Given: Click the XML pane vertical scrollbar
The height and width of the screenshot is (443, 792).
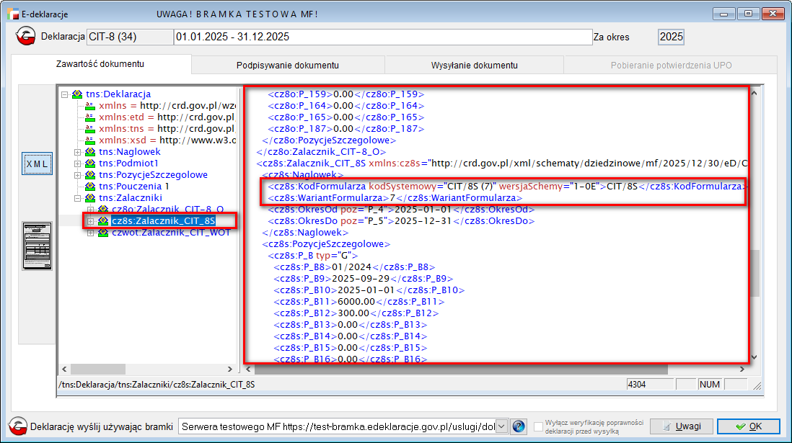Looking at the screenshot, I should coord(754,223).
